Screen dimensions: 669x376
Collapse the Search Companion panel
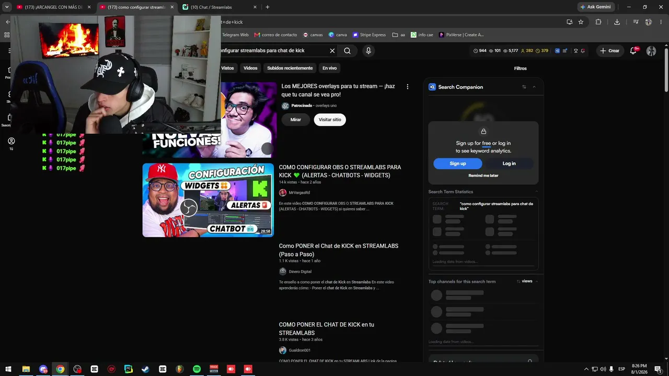(534, 87)
